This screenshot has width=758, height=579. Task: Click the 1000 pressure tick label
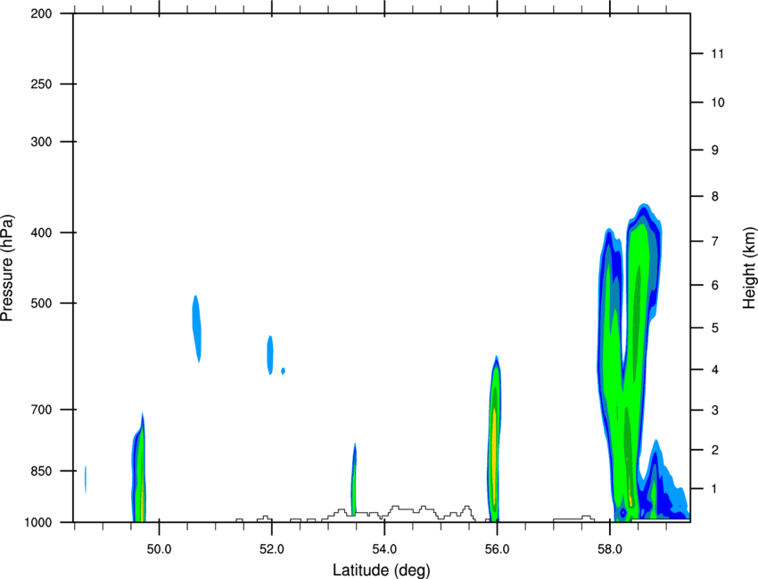click(38, 522)
